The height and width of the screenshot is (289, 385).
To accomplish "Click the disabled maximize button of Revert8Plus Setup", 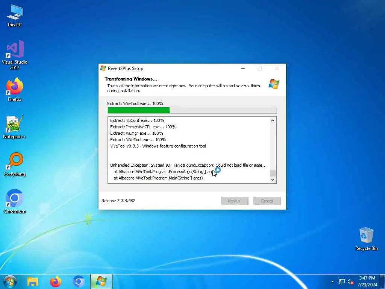I will click(x=260, y=68).
